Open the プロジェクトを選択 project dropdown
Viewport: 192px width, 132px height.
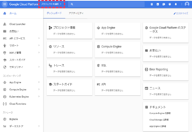51,4
